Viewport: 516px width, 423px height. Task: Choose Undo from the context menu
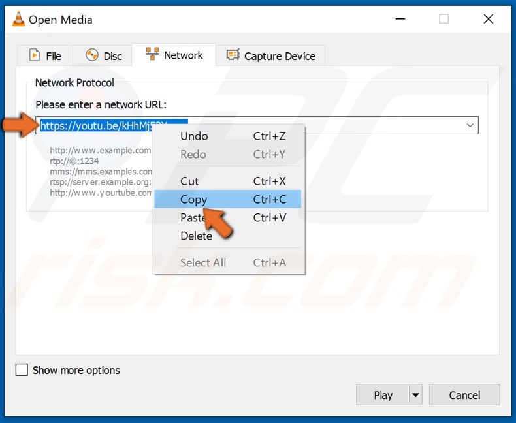pos(228,136)
